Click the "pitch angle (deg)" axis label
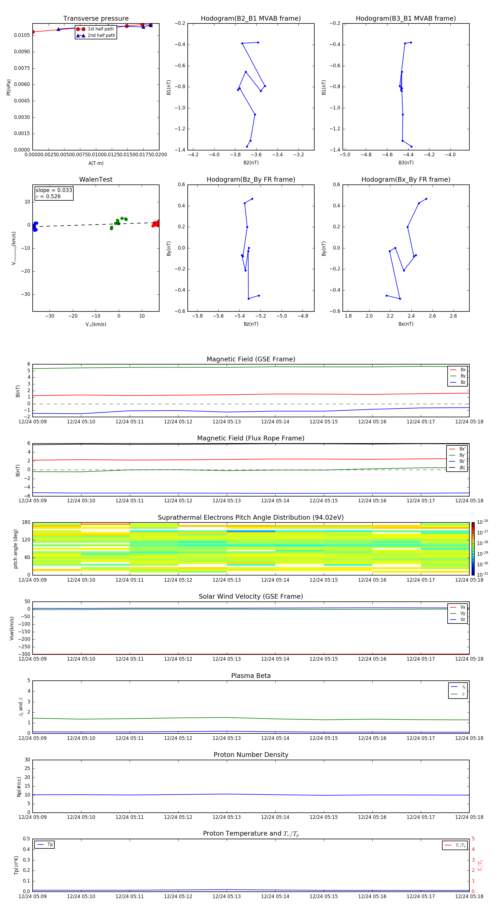The width and height of the screenshot is (502, 921). pos(15,548)
